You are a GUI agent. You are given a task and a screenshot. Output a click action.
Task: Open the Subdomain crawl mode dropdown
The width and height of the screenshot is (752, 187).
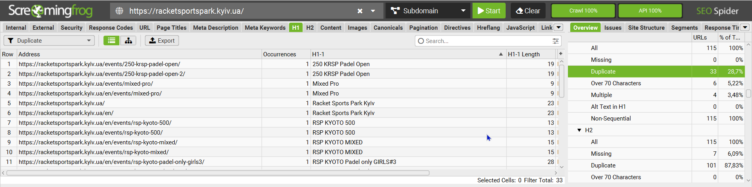[428, 11]
